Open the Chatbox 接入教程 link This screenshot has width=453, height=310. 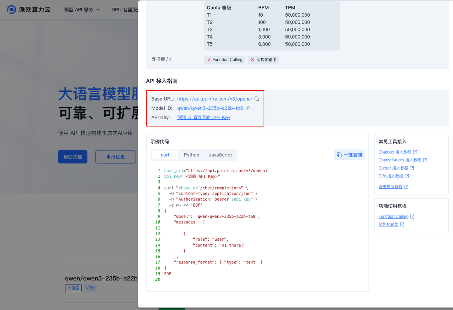tap(395, 152)
